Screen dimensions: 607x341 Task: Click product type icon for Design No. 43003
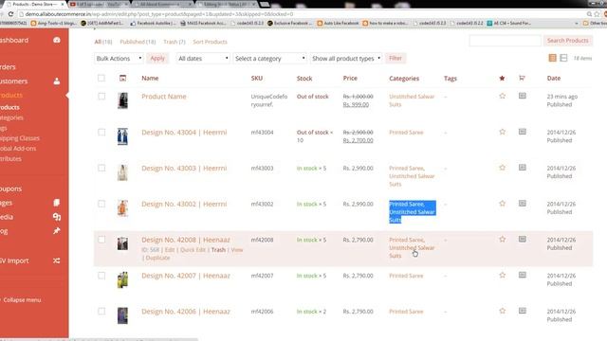tap(523, 168)
